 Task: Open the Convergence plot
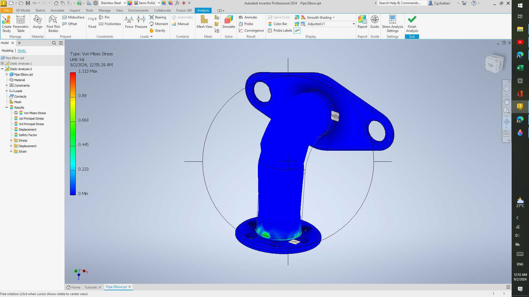pyautogui.click(x=251, y=30)
